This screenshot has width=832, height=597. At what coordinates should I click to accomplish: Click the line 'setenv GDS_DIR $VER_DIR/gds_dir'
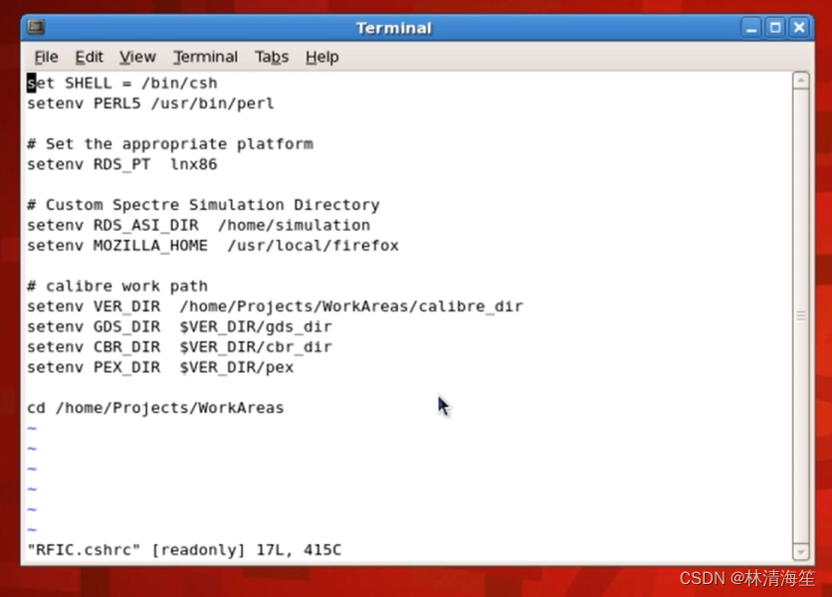[179, 327]
